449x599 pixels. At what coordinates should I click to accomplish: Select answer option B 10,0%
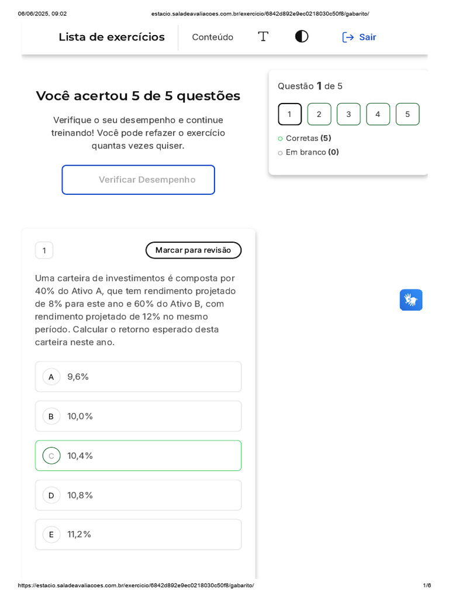tap(138, 416)
